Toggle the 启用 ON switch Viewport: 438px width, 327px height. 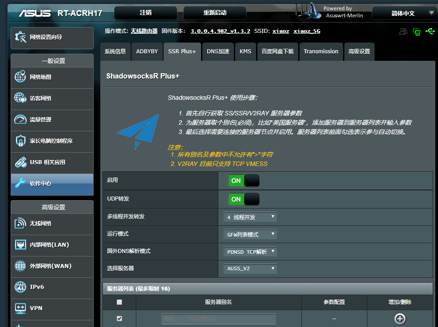click(x=244, y=181)
